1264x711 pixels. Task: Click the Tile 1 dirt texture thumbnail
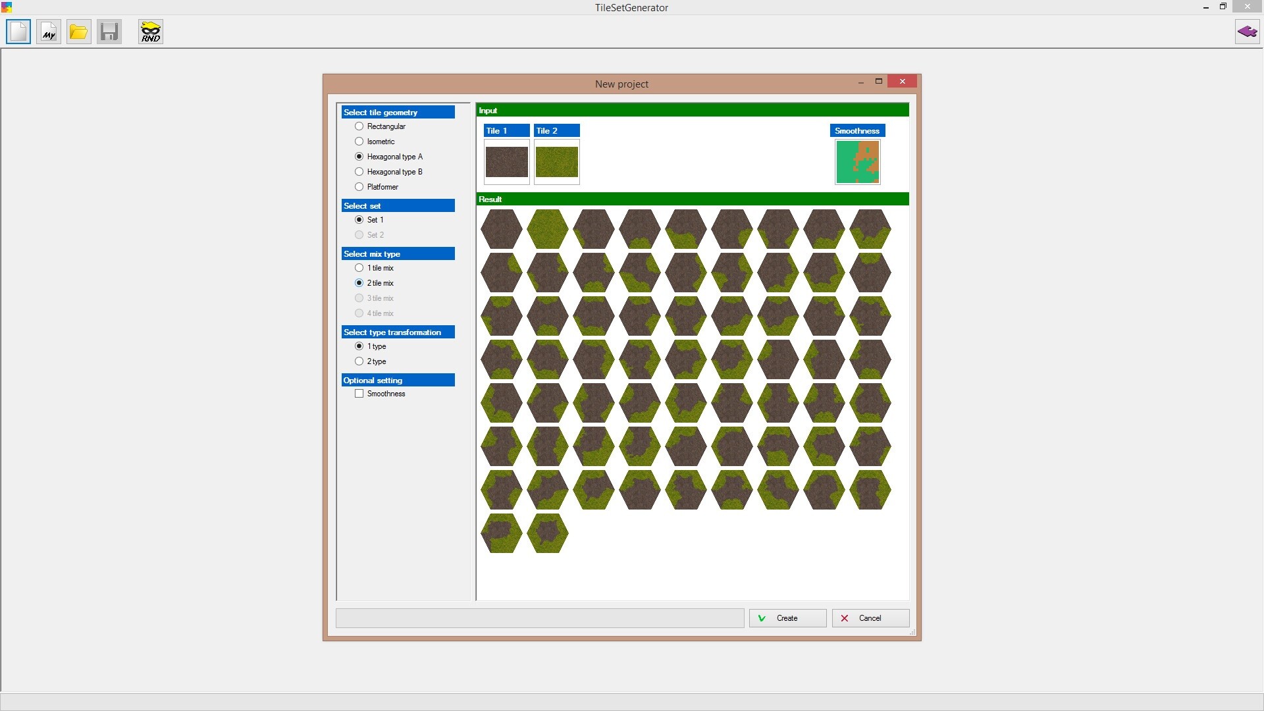coord(506,162)
